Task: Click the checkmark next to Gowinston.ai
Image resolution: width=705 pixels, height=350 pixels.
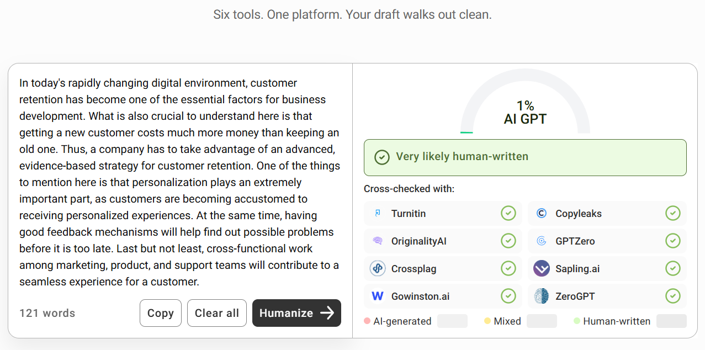Action: pos(508,296)
